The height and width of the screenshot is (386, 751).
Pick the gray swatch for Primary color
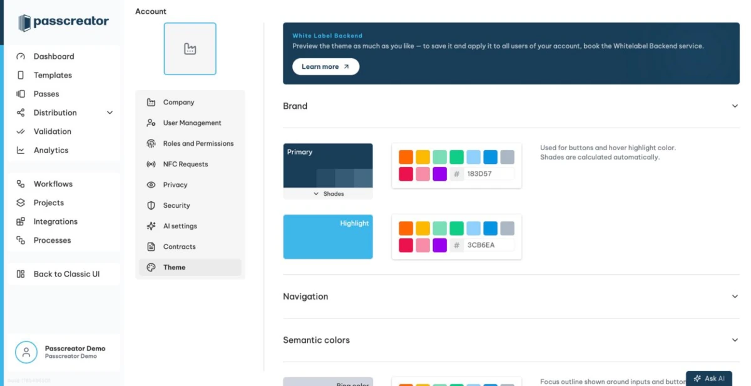click(508, 157)
